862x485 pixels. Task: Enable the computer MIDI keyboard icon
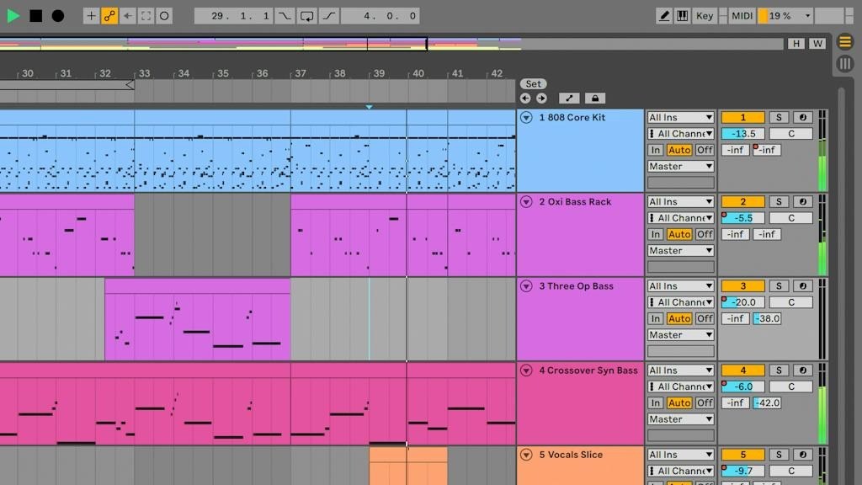tap(683, 14)
